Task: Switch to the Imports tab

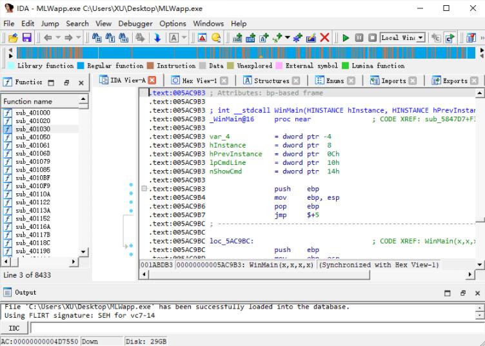Action: pyautogui.click(x=393, y=81)
